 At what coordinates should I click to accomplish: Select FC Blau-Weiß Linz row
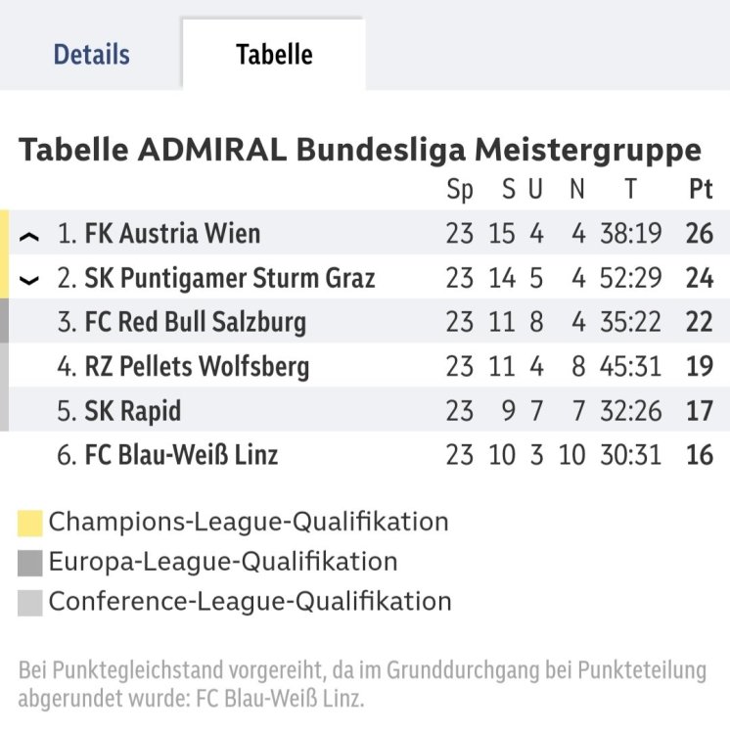point(181,455)
